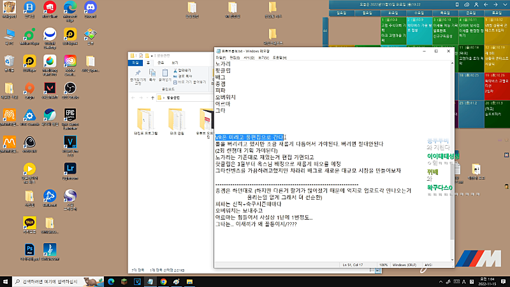Viewport: 510px width, 287px height.
Task: Open VEGAS Pro from the taskbar
Action: 137,281
